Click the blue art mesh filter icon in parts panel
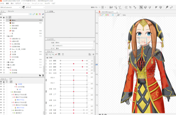176x115 pixels. pyautogui.click(x=31, y=14)
